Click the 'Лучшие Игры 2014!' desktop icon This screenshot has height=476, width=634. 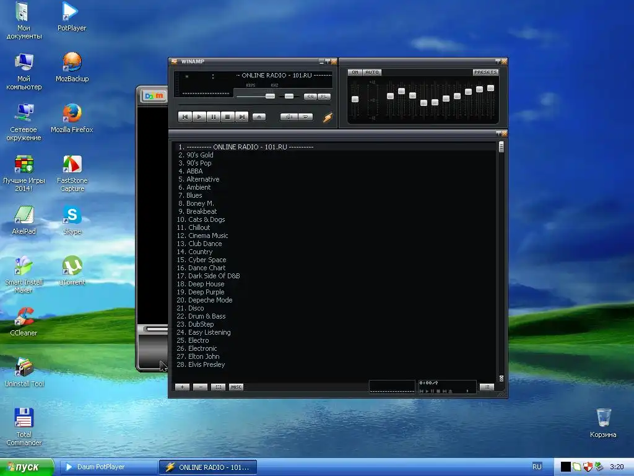(x=24, y=174)
